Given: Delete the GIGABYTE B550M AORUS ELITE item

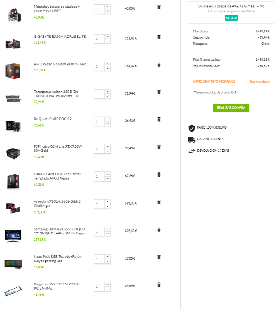Looking at the screenshot, I should coord(159,37).
